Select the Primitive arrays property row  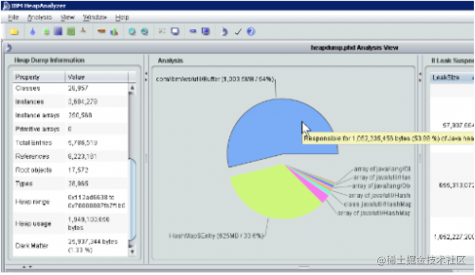tap(71, 129)
